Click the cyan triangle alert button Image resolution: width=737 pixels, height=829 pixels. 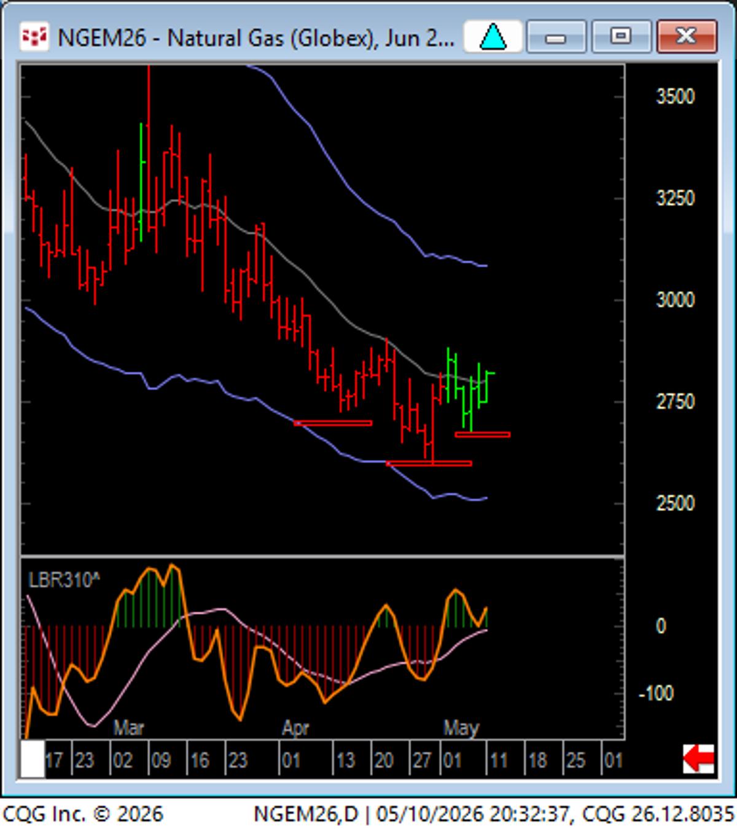(x=493, y=37)
